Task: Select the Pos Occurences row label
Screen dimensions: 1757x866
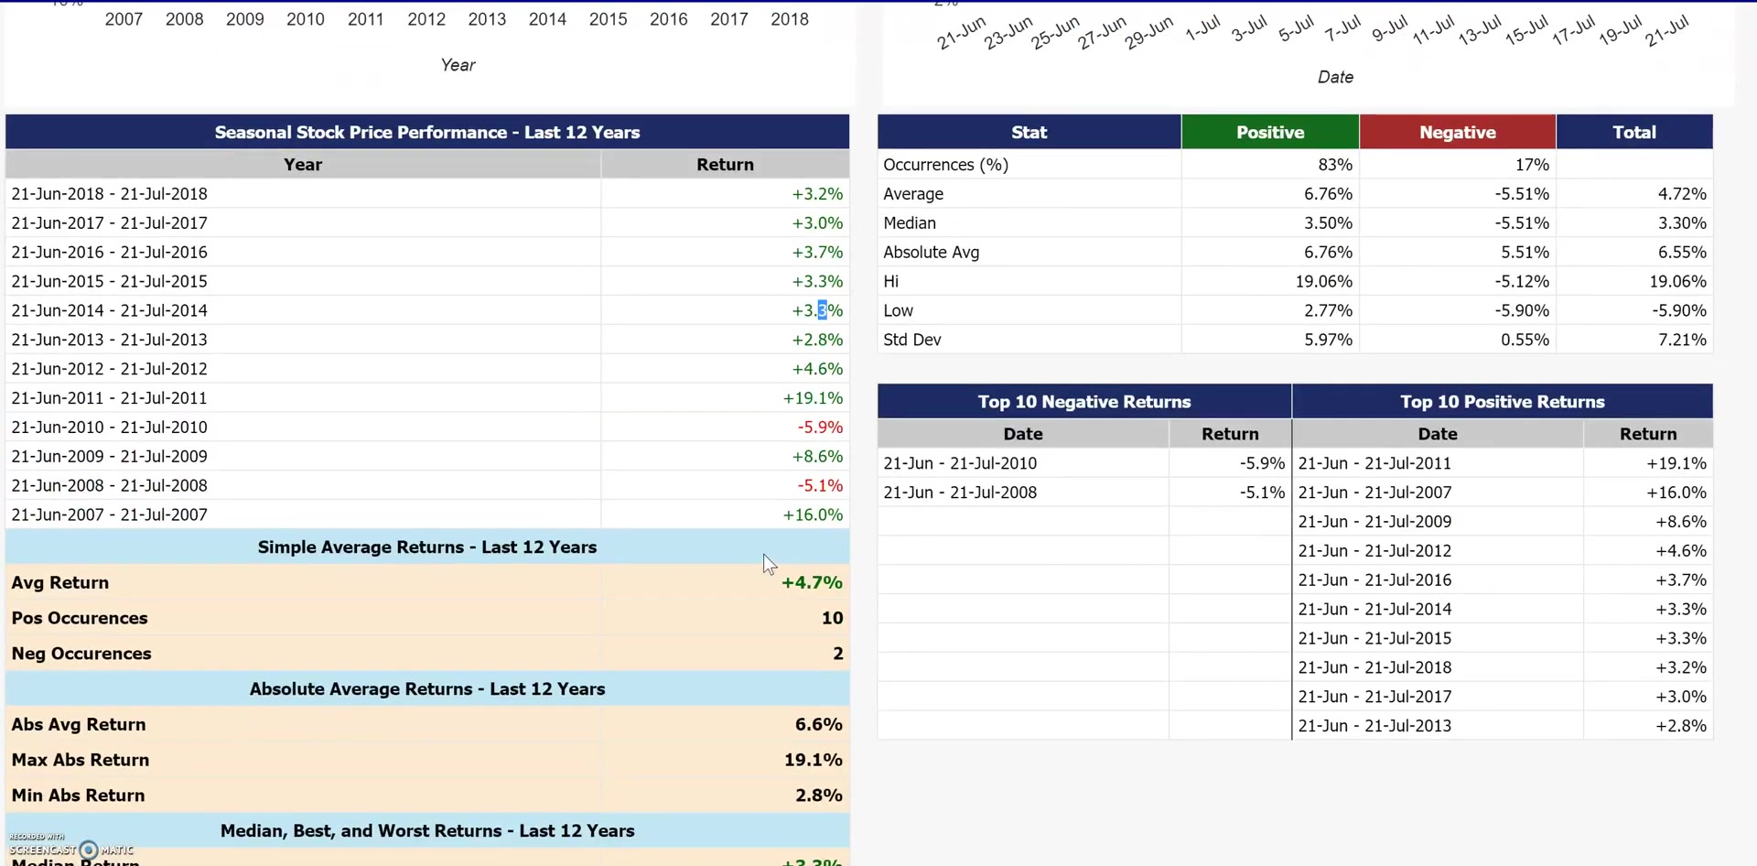Action: 80,619
